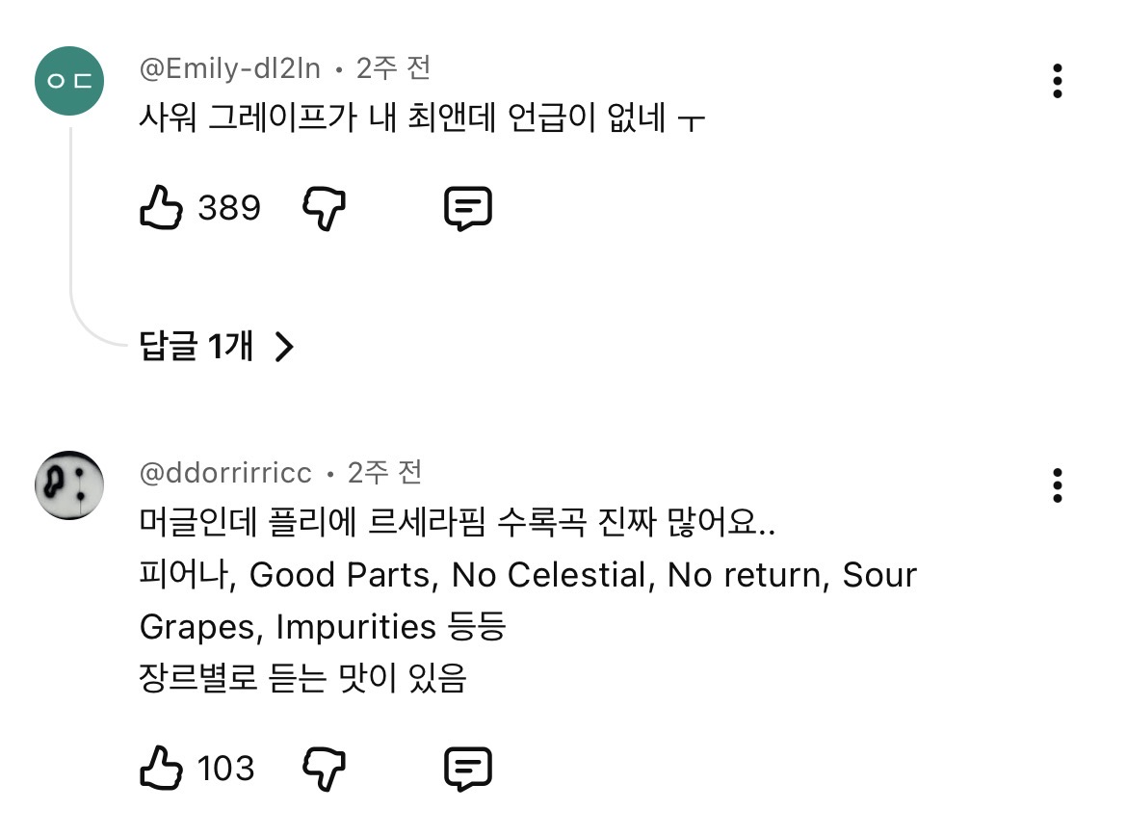
Task: Dislike the comment by @ddorrirricc
Action: 325,768
